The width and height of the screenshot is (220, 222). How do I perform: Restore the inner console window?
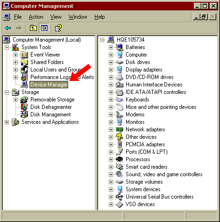click(x=204, y=17)
